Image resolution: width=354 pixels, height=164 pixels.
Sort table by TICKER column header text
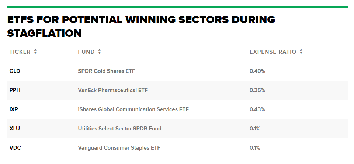20,52
